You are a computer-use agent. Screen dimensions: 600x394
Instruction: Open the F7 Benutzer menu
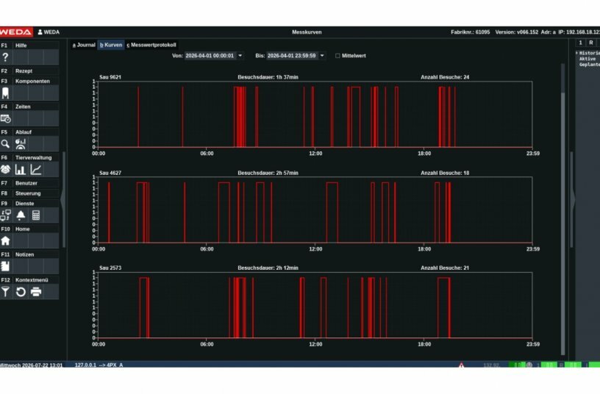29,183
